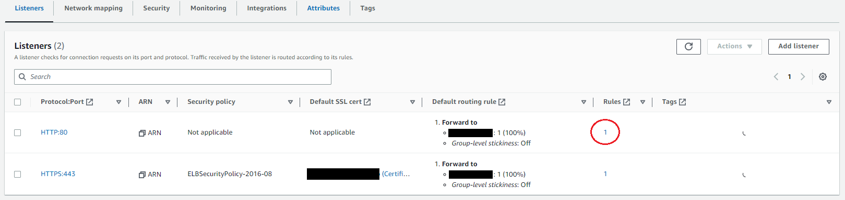Sort by Security policy column arrow
This screenshot has width=845, height=200.
point(291,102)
